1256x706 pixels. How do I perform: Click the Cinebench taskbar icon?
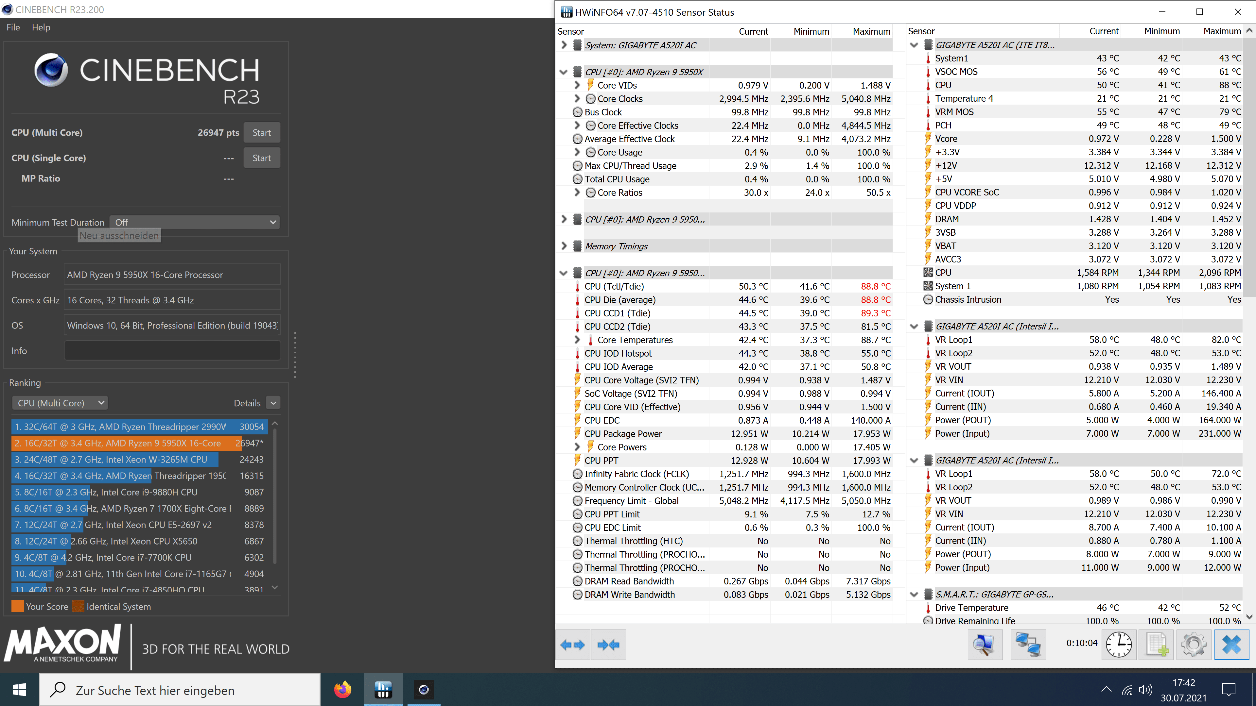coord(424,689)
